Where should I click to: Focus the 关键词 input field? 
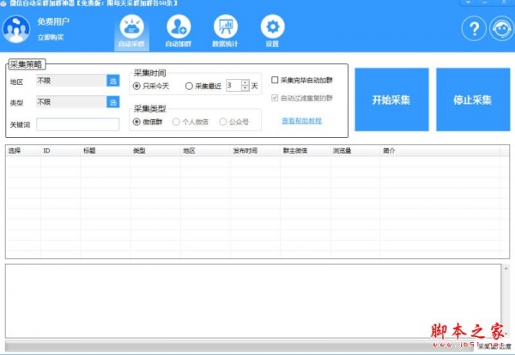77,124
